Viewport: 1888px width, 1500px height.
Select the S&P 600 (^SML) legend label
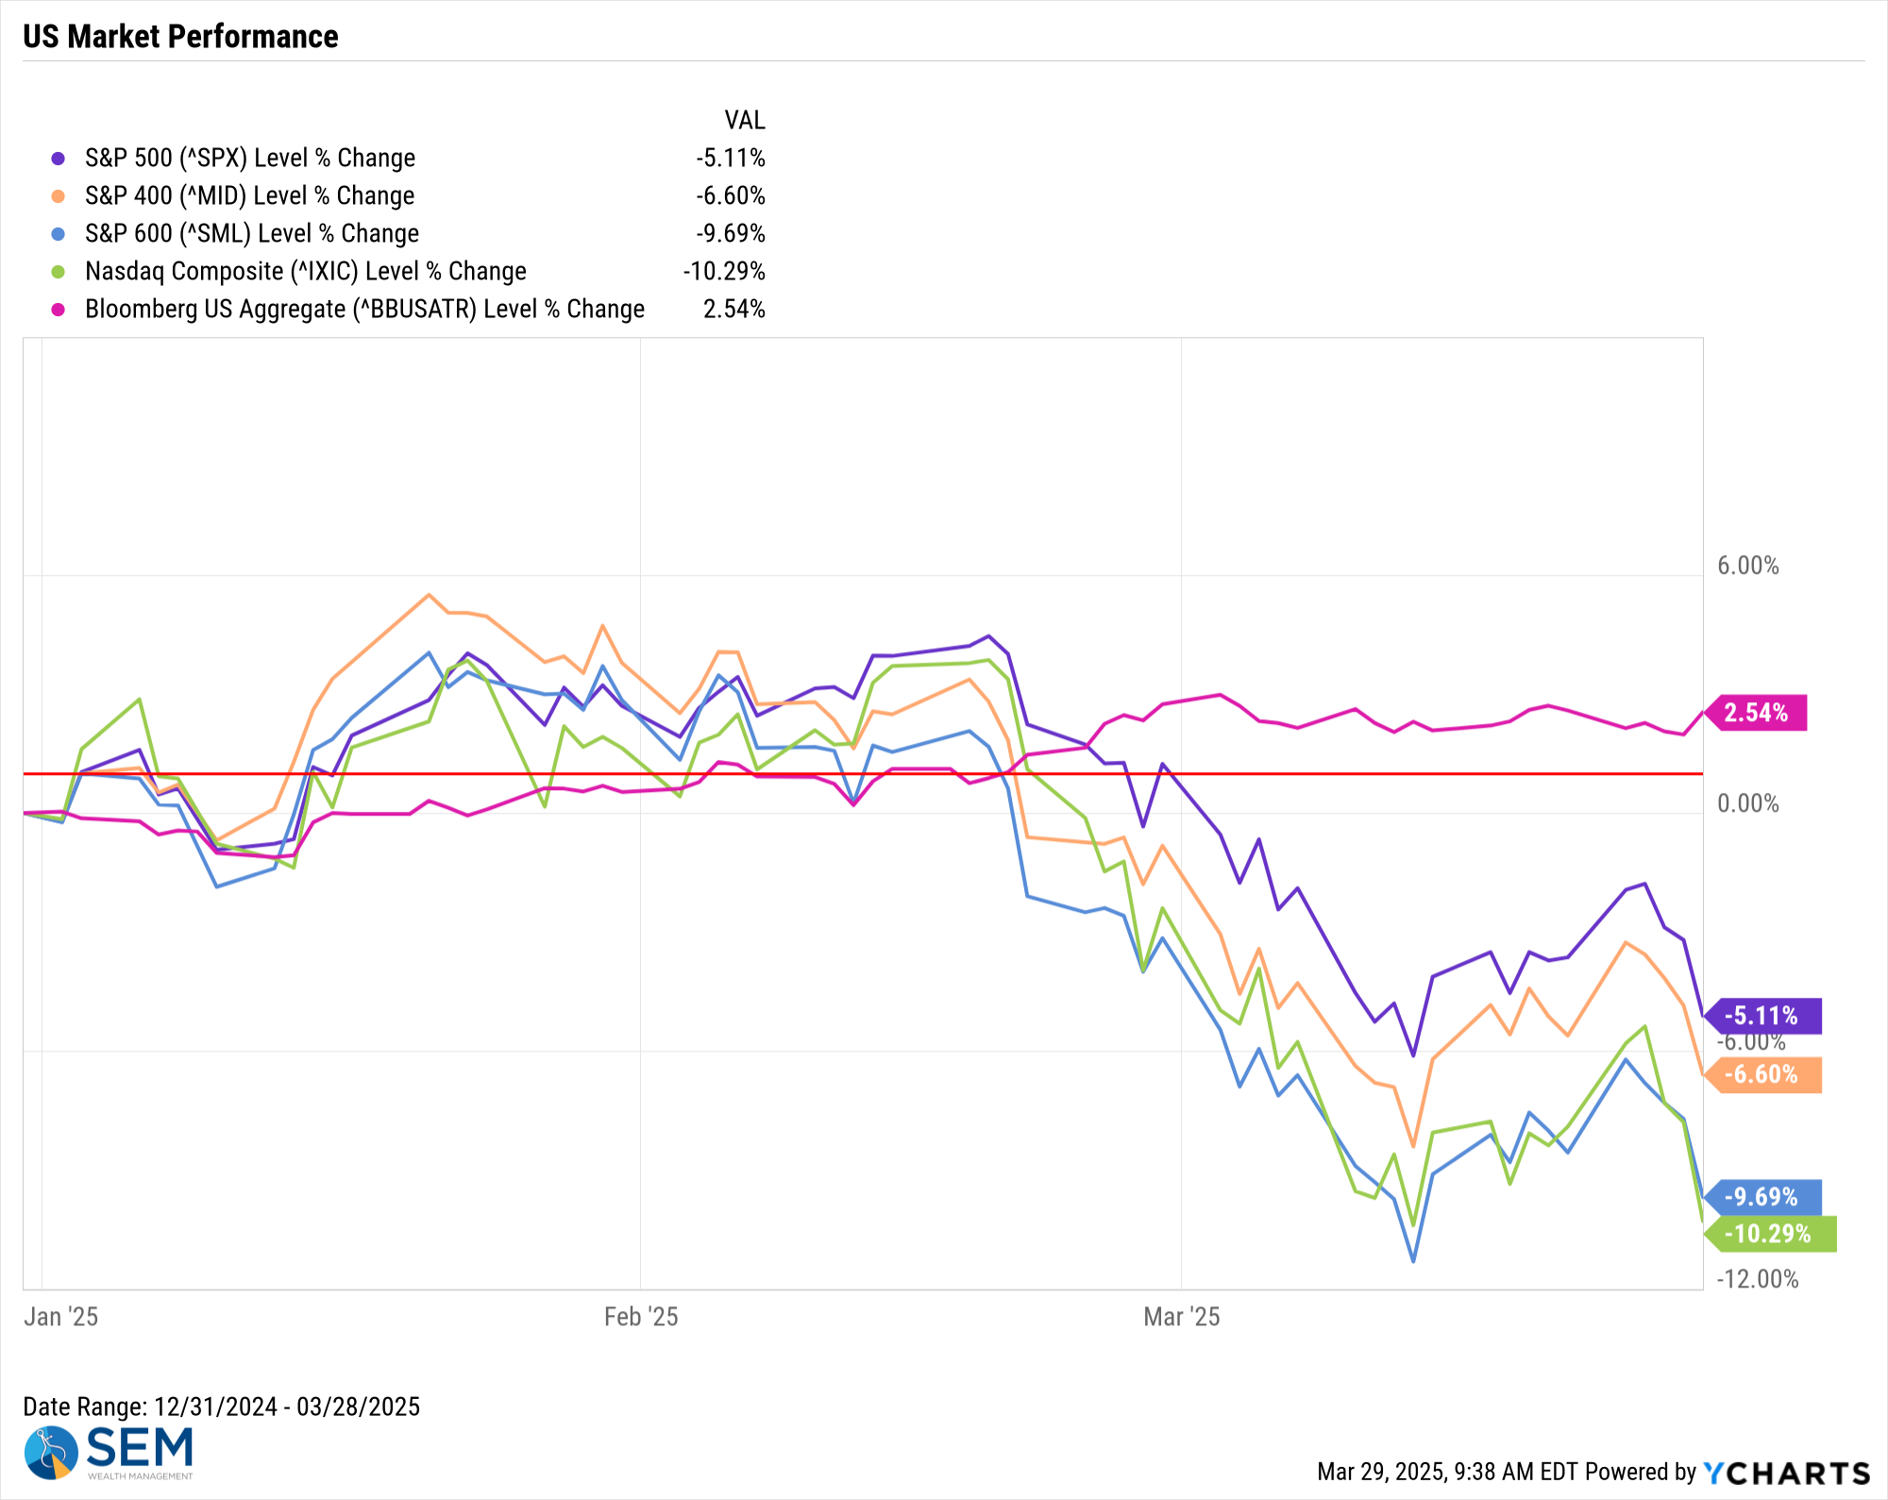pos(252,233)
